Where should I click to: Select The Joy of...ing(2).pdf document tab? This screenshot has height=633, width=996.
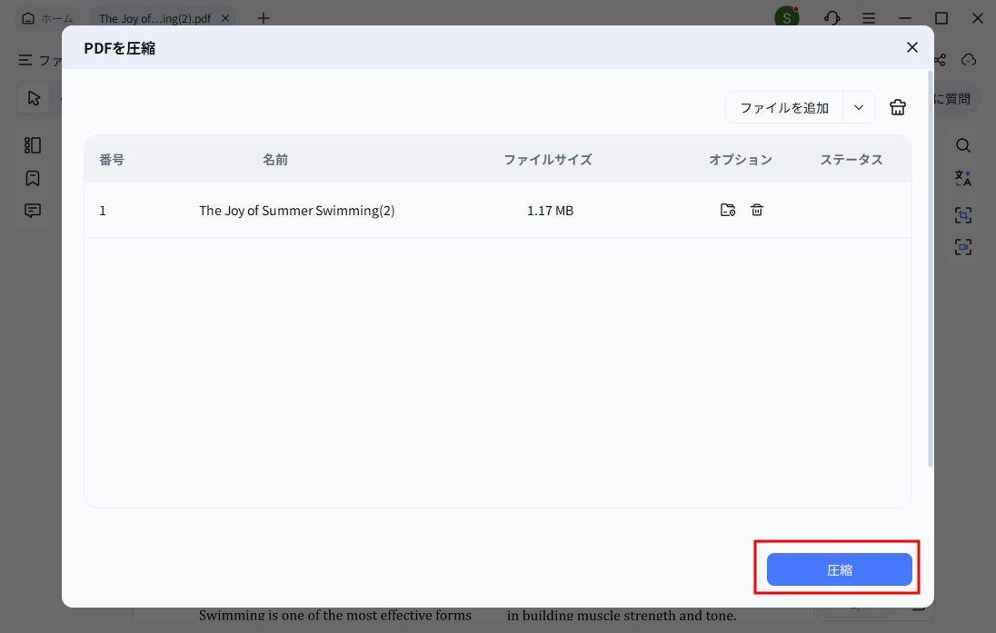[154, 18]
